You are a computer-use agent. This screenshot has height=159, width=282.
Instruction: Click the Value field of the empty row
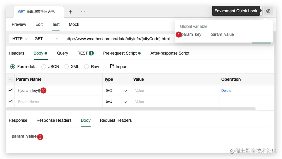coord(176,102)
